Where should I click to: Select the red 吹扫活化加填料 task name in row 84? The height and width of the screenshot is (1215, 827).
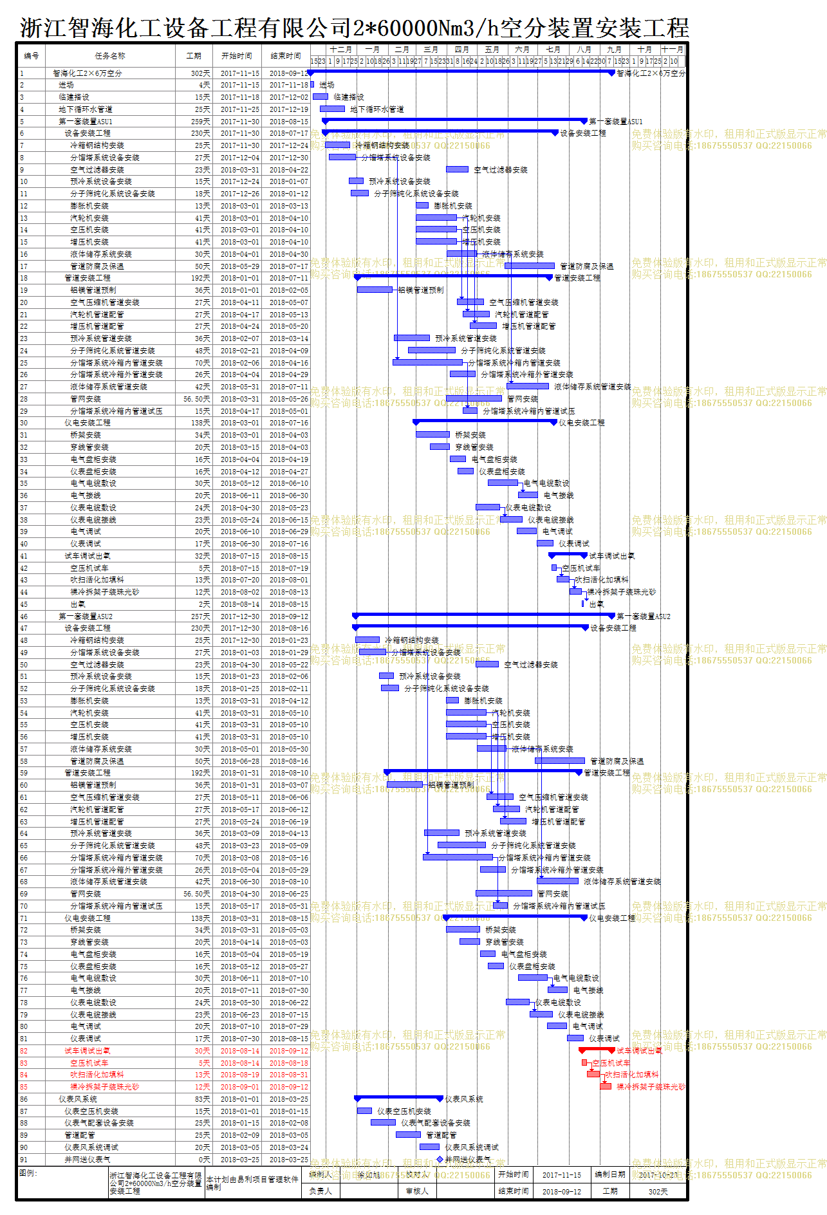click(97, 1075)
